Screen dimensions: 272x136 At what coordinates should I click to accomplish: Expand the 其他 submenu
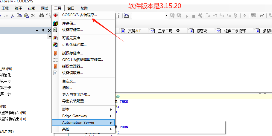tap(83, 129)
